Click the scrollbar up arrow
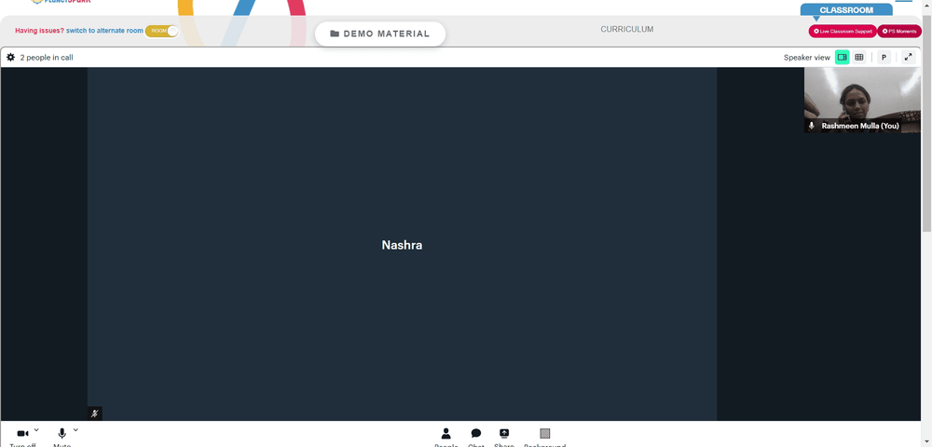932x447 pixels. [x=926, y=5]
